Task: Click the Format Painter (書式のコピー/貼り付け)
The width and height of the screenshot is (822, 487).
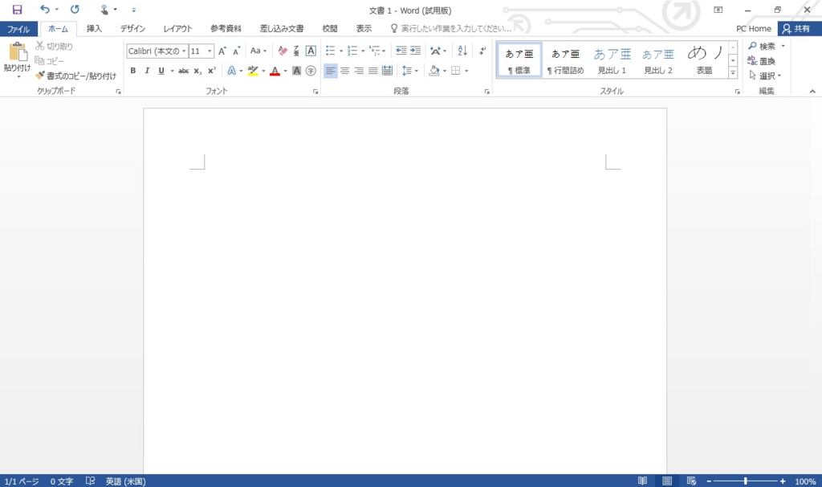Action: [x=76, y=76]
